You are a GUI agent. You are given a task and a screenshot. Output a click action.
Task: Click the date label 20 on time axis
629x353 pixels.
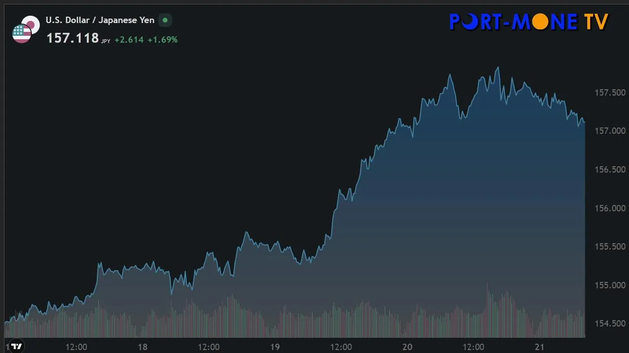coord(407,347)
